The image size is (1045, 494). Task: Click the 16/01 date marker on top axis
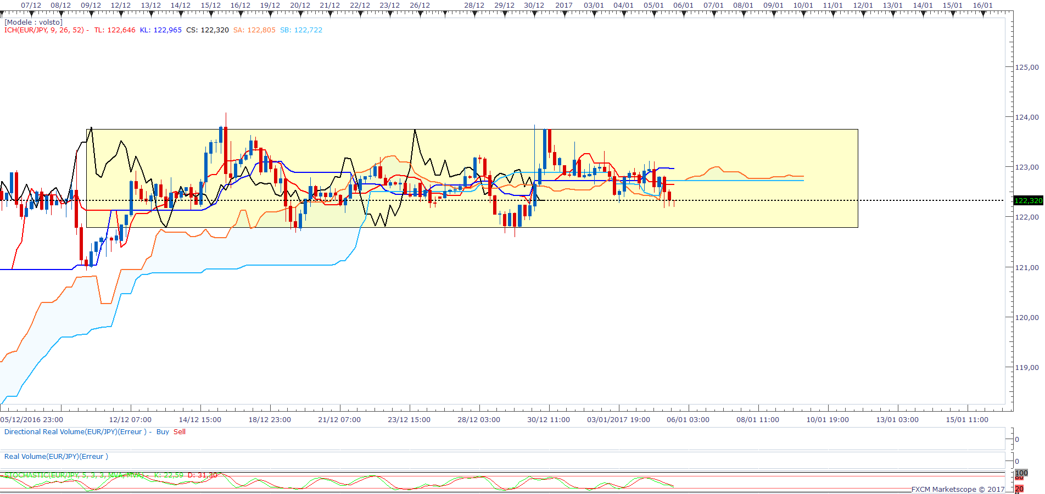(982, 5)
